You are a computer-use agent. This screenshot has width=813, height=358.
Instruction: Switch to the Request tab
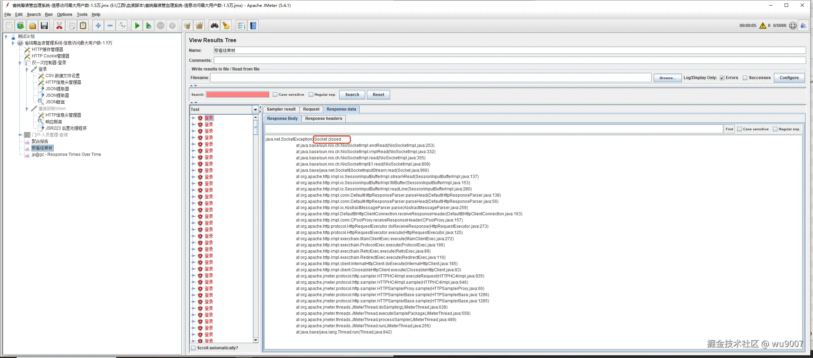pos(311,109)
